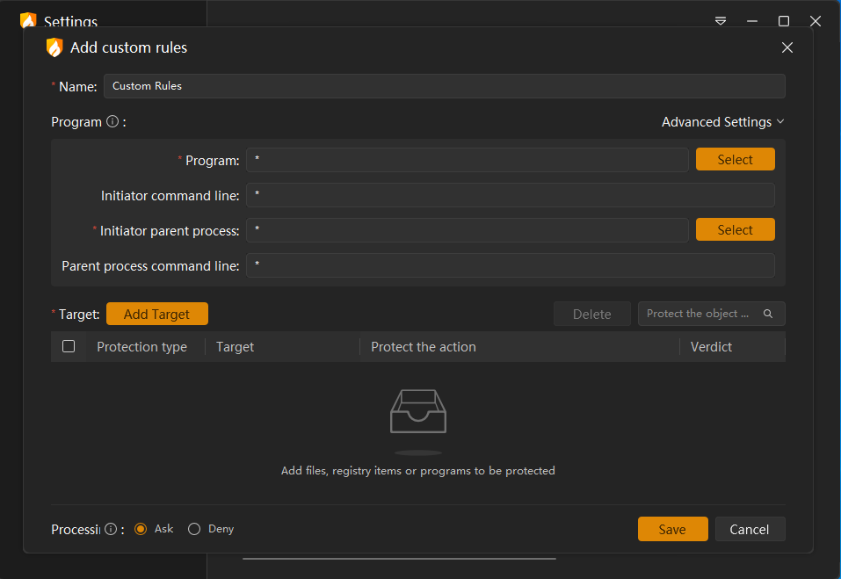Open the Settings window dropdown menu icon
The image size is (841, 579).
point(721,21)
